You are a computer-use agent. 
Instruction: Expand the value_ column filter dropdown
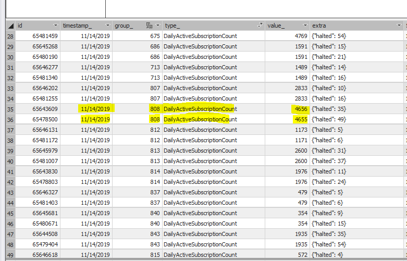[x=304, y=26]
